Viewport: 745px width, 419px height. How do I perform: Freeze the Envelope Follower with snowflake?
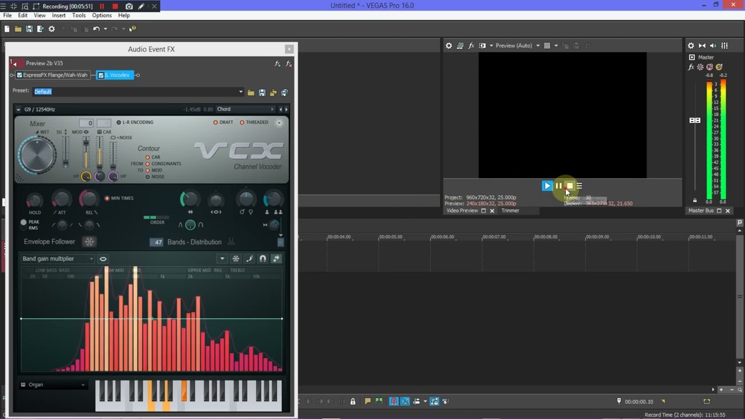tap(89, 242)
